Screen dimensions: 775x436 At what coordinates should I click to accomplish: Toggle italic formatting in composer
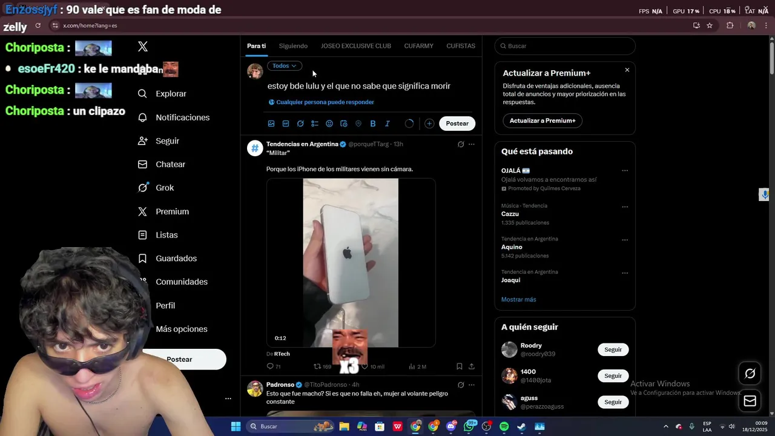[387, 124]
